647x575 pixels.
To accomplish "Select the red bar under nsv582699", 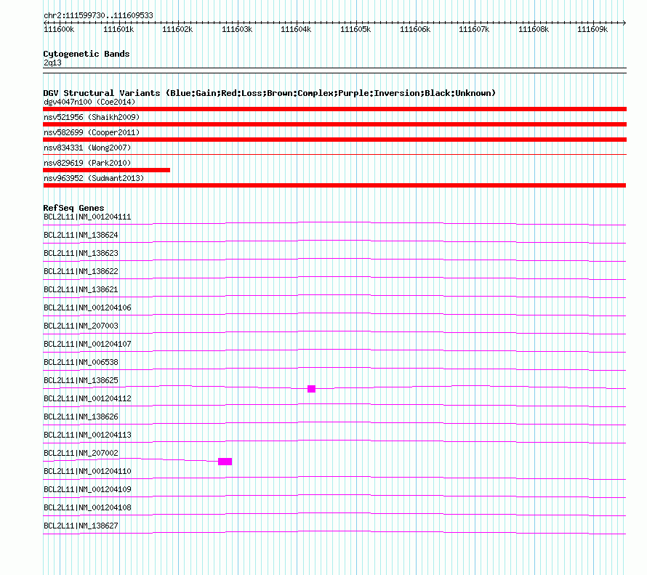I will coord(334,140).
